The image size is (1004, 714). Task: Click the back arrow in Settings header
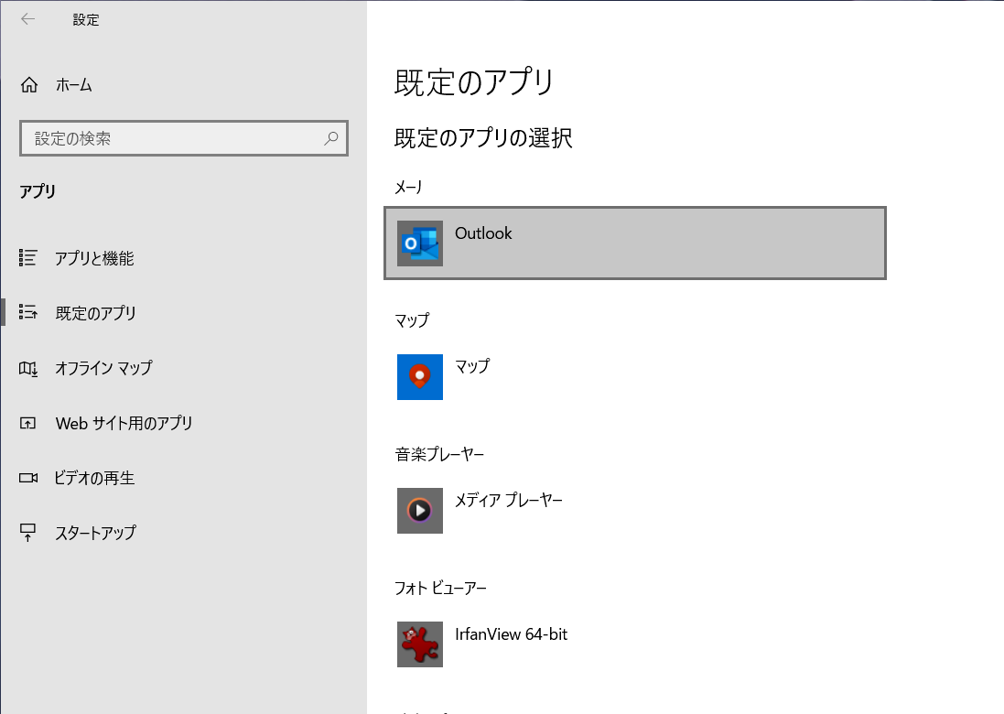tap(28, 19)
